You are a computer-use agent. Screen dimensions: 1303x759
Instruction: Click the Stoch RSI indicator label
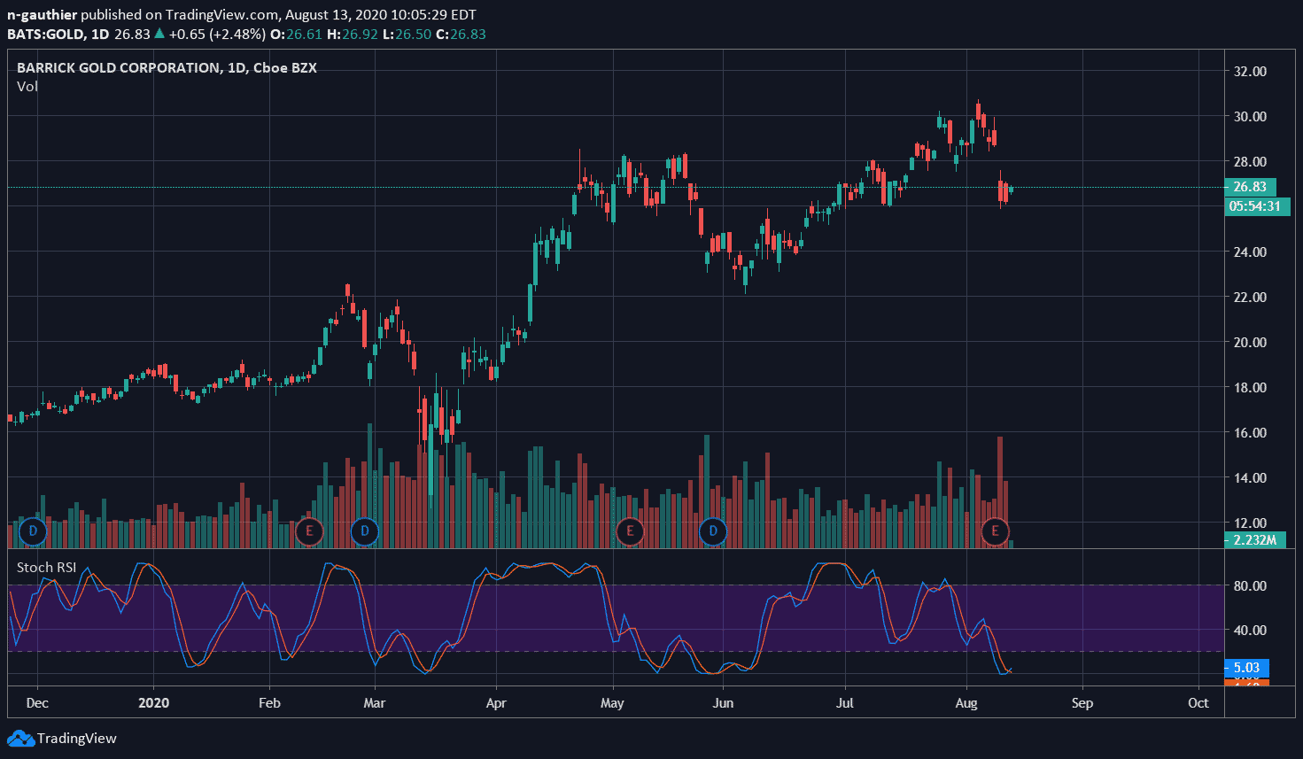coord(47,567)
